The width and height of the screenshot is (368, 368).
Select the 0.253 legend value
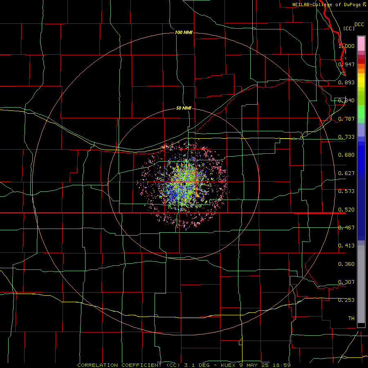point(346,300)
